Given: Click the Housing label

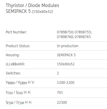Looking at the screenshot, I should (13, 55).
